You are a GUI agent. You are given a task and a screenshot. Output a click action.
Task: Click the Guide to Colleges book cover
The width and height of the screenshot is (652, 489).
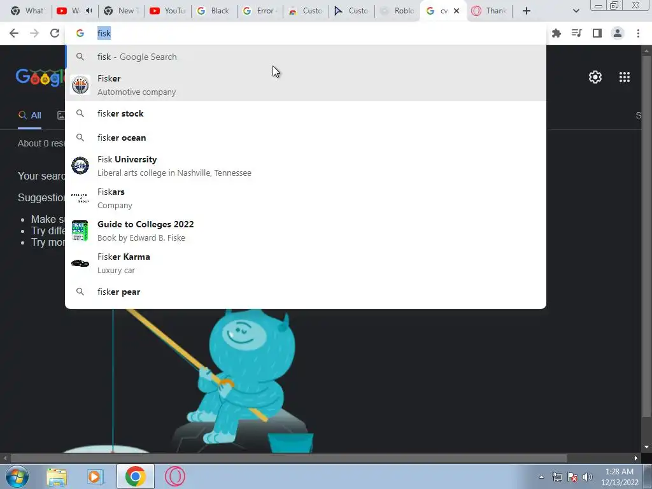coord(80,230)
